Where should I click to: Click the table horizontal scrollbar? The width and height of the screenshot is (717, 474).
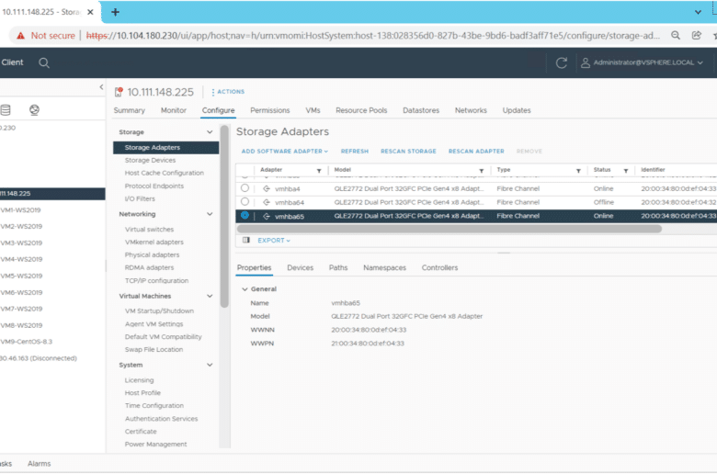(x=449, y=229)
